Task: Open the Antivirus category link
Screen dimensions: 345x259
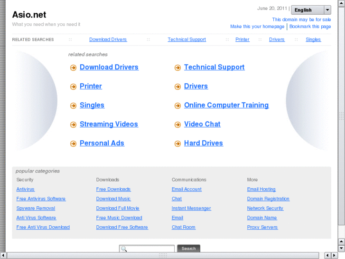Action: click(x=25, y=189)
